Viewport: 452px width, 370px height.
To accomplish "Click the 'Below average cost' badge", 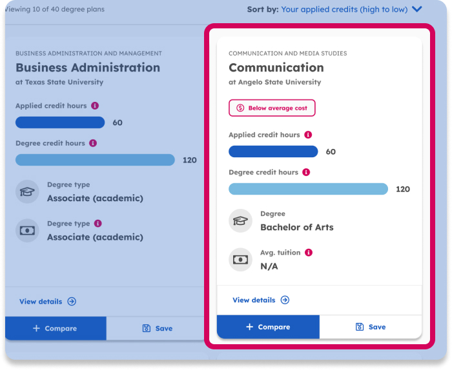I will click(x=272, y=108).
